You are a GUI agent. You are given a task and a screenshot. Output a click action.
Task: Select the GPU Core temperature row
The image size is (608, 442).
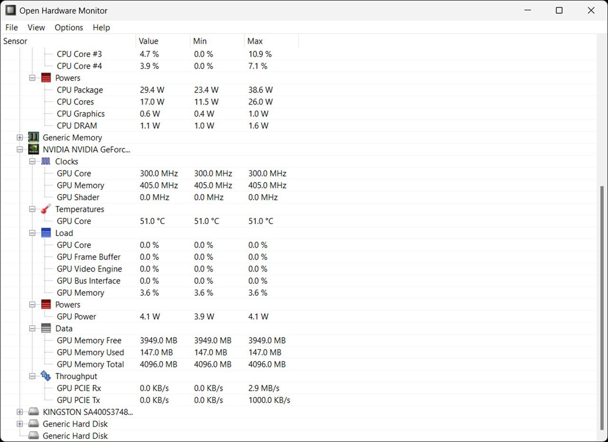tap(74, 221)
